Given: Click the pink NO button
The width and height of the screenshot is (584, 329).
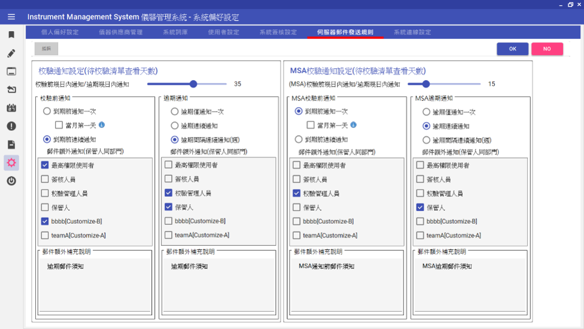Looking at the screenshot, I should pyautogui.click(x=547, y=49).
